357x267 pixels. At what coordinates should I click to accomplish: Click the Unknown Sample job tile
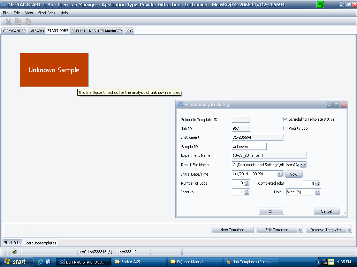(x=54, y=70)
